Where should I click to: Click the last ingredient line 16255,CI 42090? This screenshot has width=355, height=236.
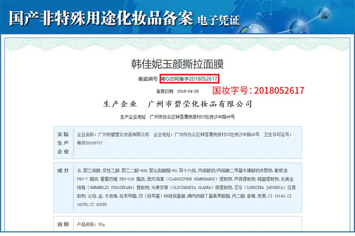coord(92,205)
